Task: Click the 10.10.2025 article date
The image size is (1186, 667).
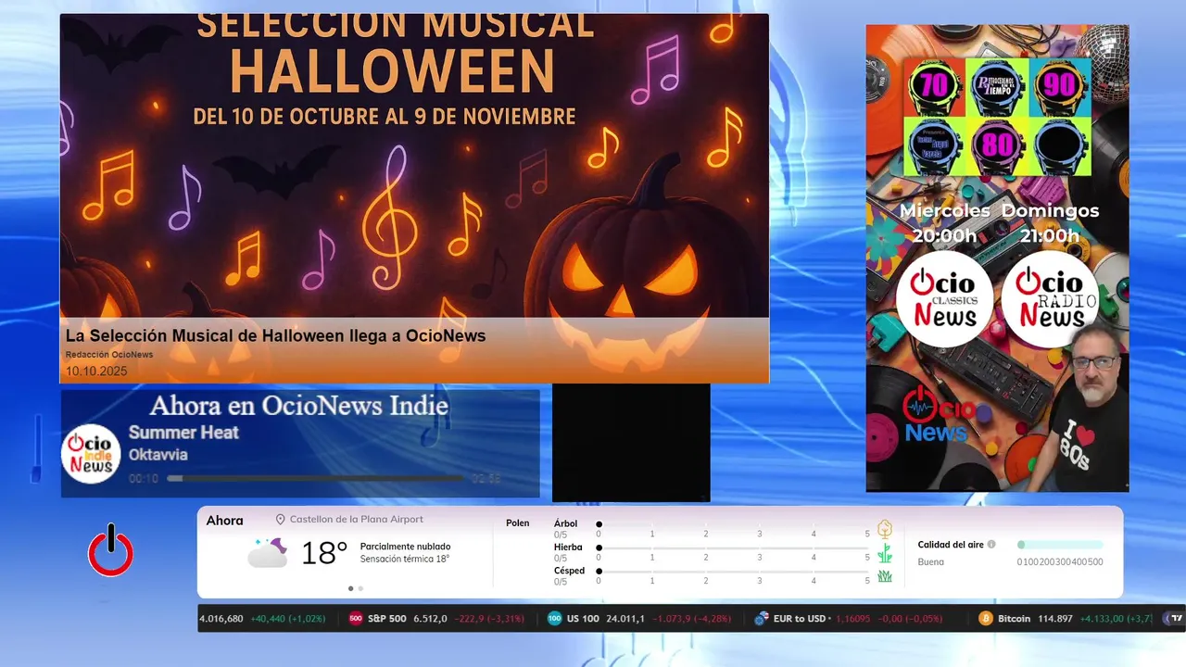Action: point(96,371)
